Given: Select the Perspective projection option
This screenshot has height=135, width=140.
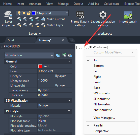Looking at the screenshot, I should pos(101,131).
